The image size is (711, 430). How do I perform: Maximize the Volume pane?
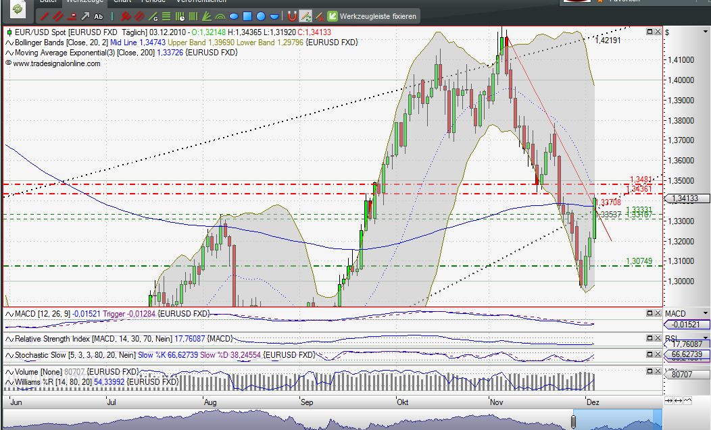tap(649, 371)
